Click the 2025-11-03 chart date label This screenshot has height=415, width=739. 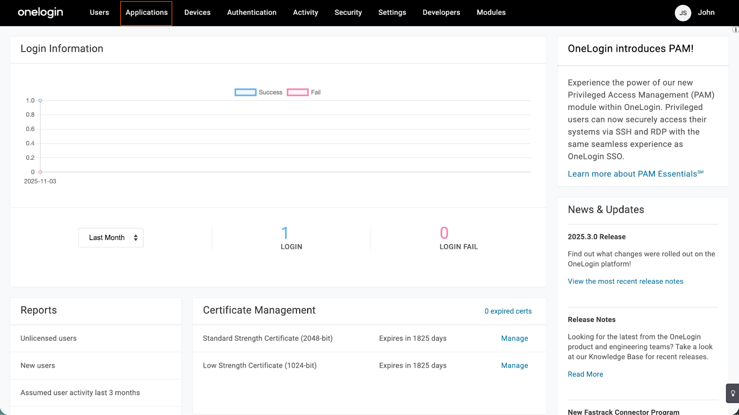[x=40, y=181]
